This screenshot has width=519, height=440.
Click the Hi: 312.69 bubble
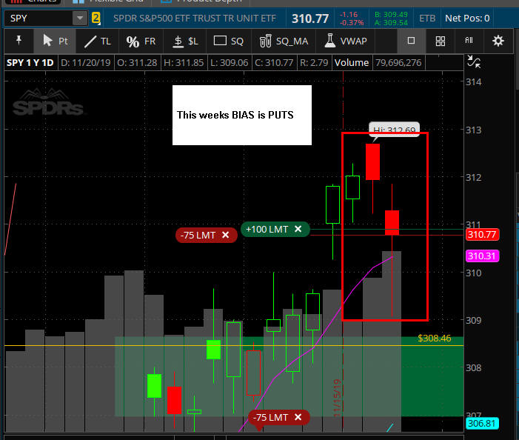click(x=394, y=128)
